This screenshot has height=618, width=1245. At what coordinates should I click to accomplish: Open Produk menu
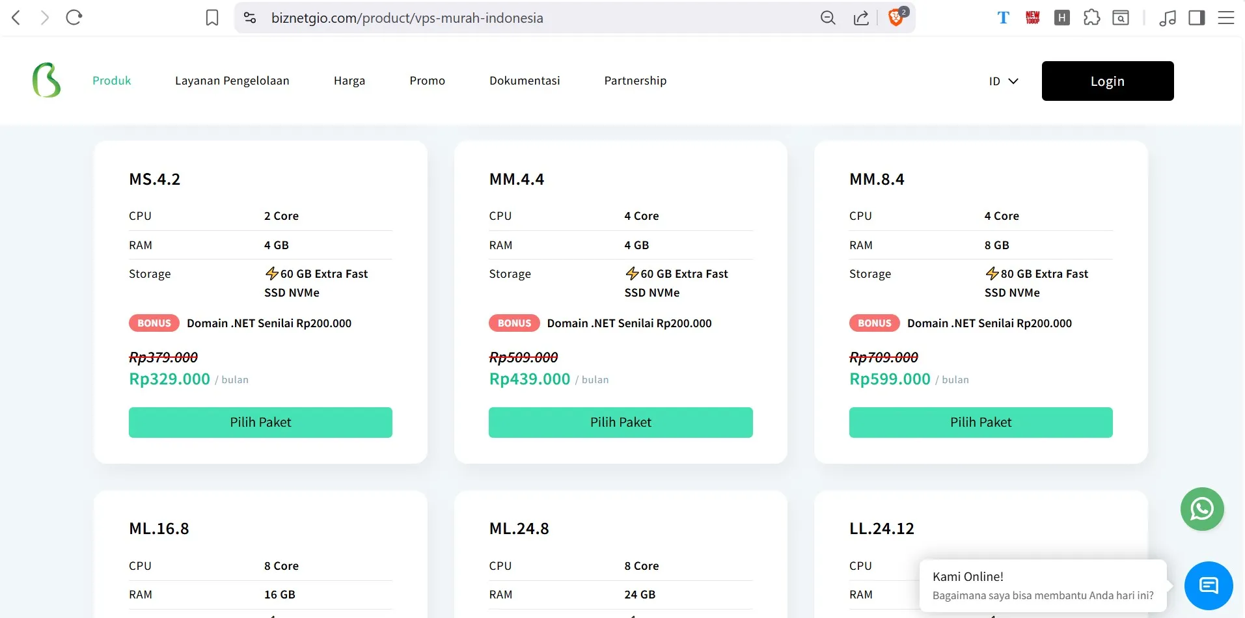tap(112, 81)
